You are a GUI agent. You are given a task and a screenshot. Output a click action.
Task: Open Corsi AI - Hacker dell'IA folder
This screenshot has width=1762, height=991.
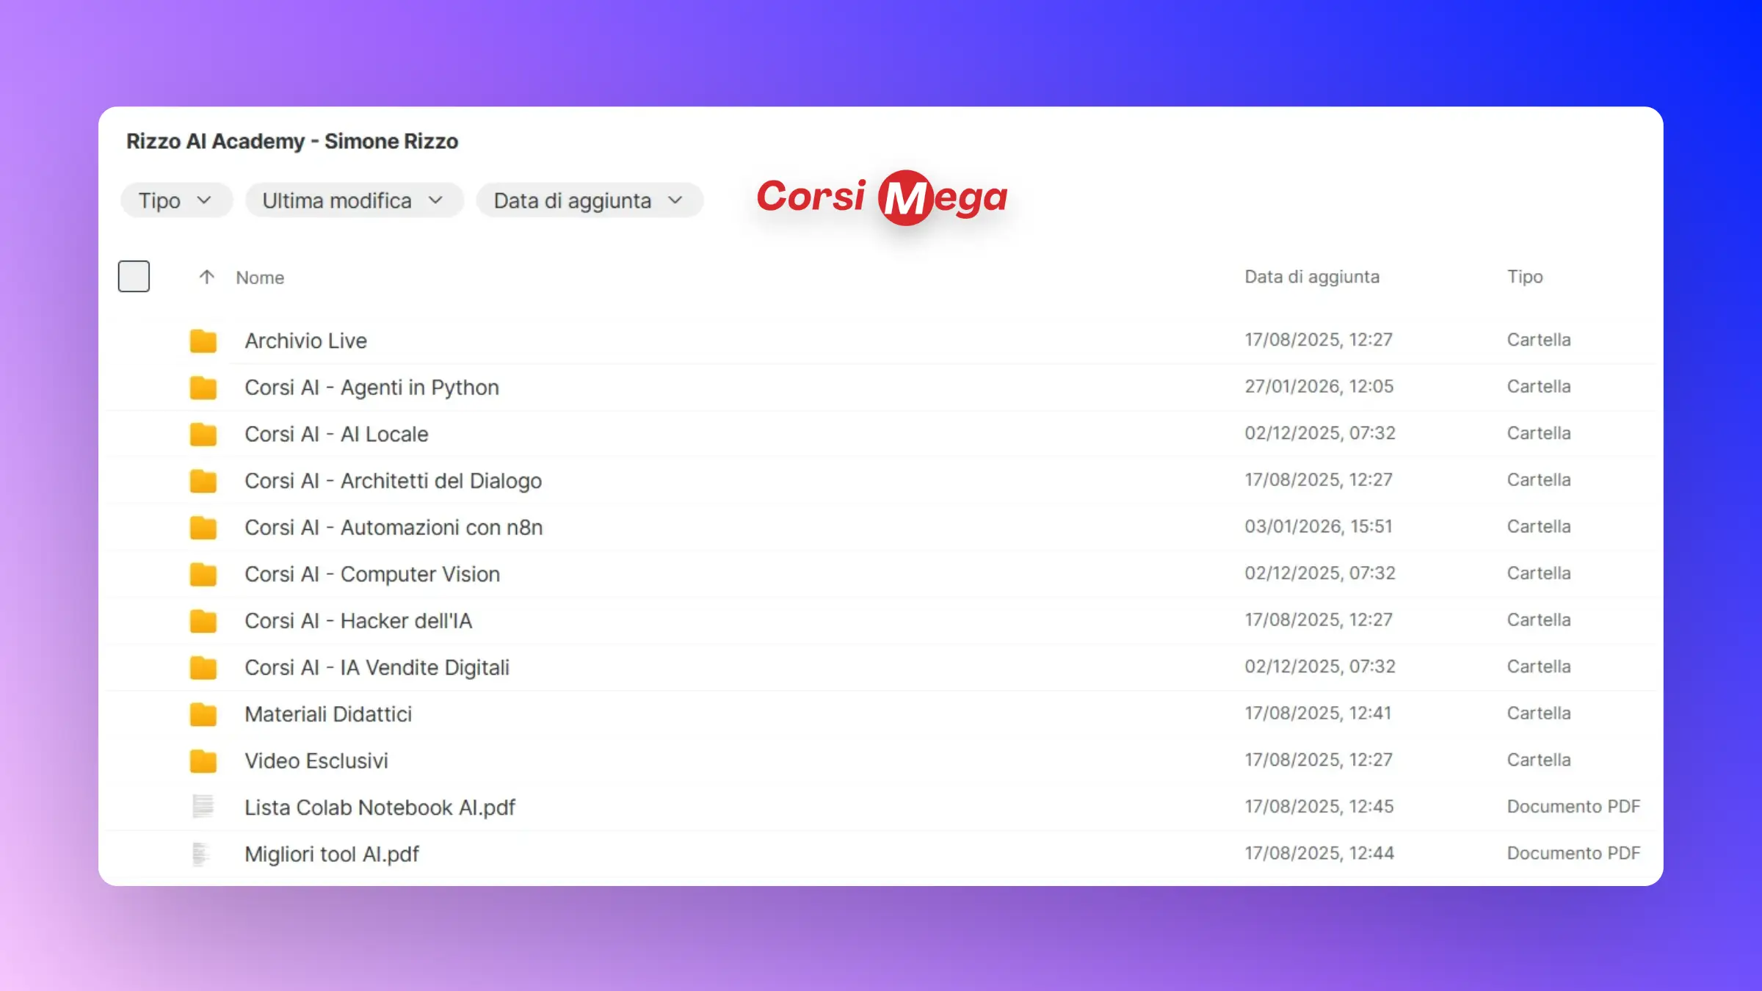tap(358, 621)
